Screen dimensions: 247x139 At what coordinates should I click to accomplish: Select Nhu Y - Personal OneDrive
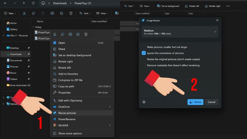pos(17,36)
